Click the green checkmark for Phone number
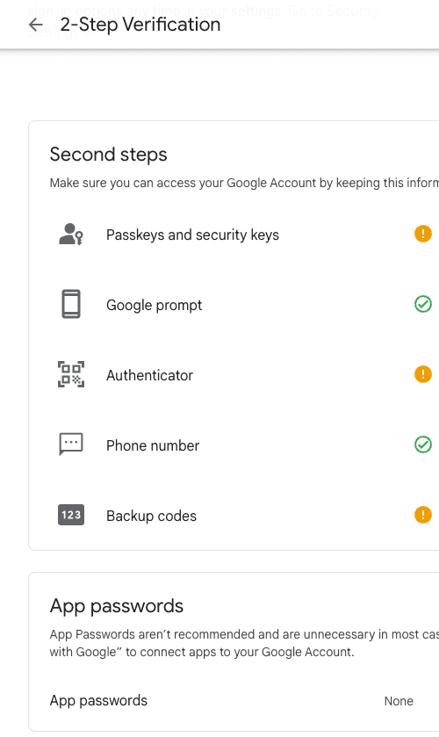 (423, 444)
